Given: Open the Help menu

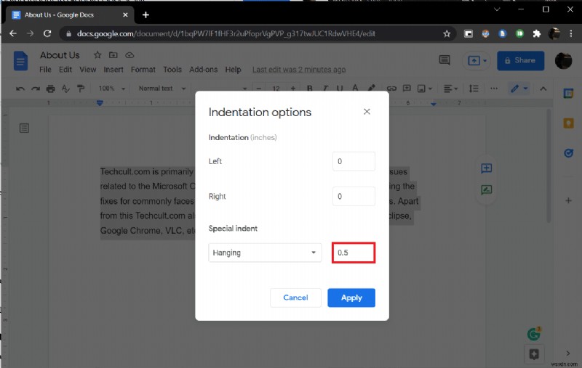Looking at the screenshot, I should coord(233,70).
